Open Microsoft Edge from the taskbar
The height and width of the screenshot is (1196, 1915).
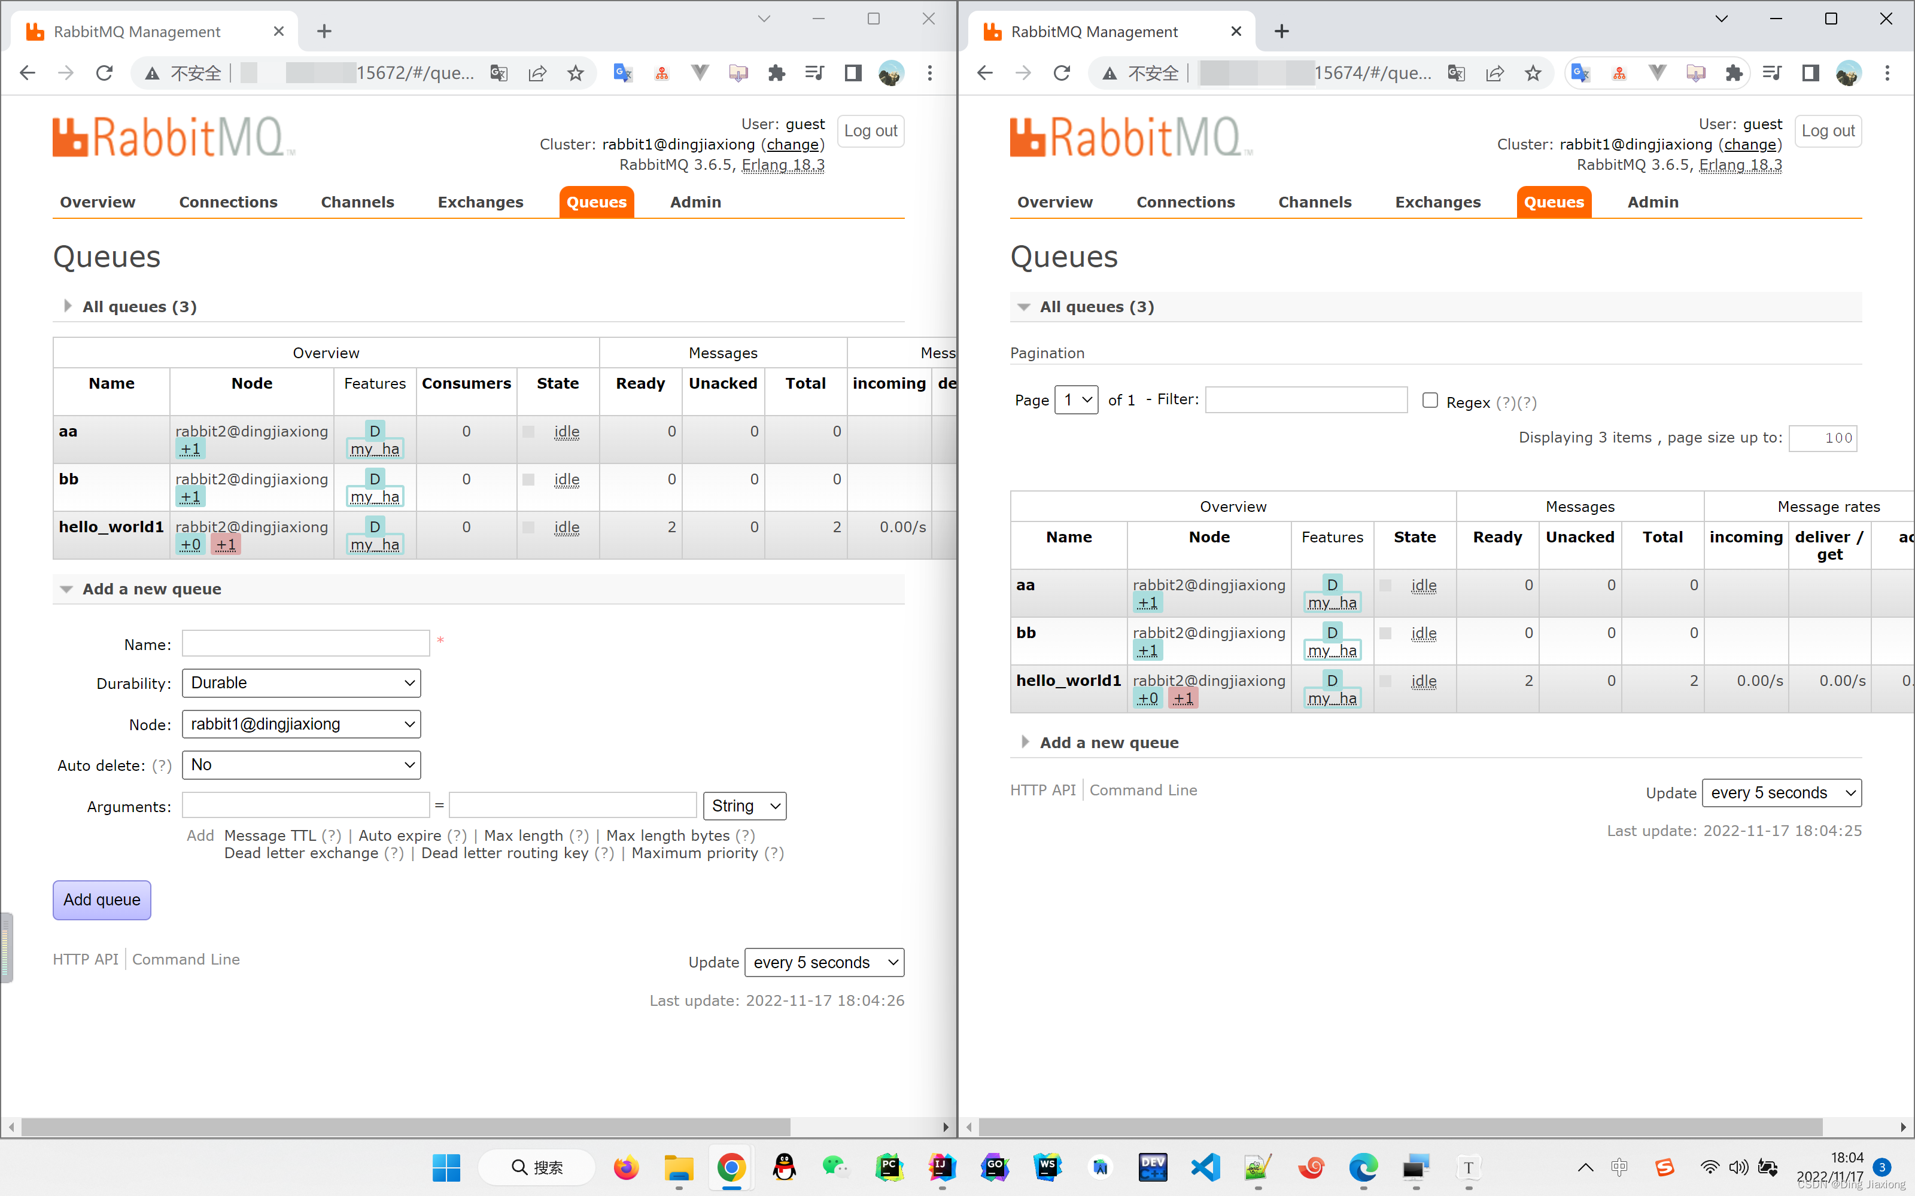pos(1363,1167)
